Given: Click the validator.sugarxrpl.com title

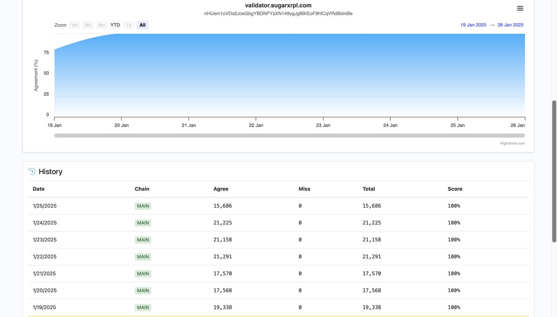Looking at the screenshot, I should (278, 5).
